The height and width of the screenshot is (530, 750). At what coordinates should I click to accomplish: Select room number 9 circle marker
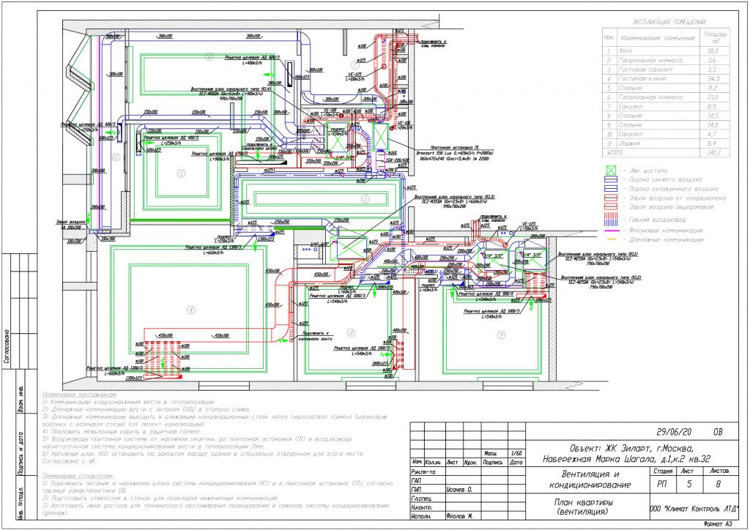pyautogui.click(x=501, y=335)
